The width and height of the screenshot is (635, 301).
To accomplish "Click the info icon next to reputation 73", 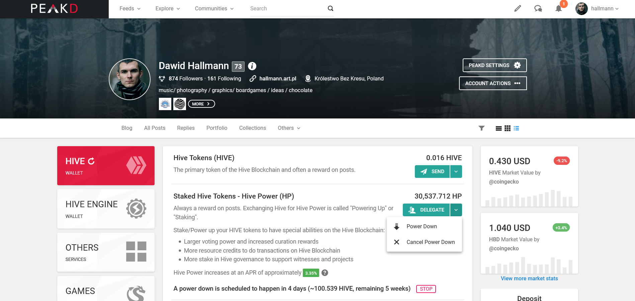I will (252, 66).
